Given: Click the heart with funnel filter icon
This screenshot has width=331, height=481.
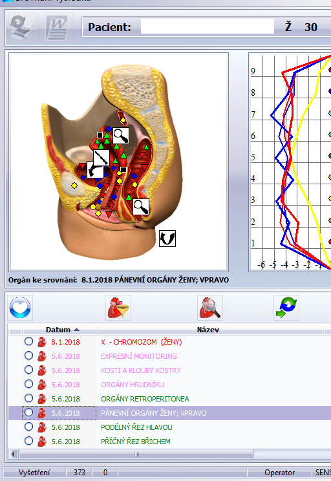Looking at the screenshot, I should point(118,308).
